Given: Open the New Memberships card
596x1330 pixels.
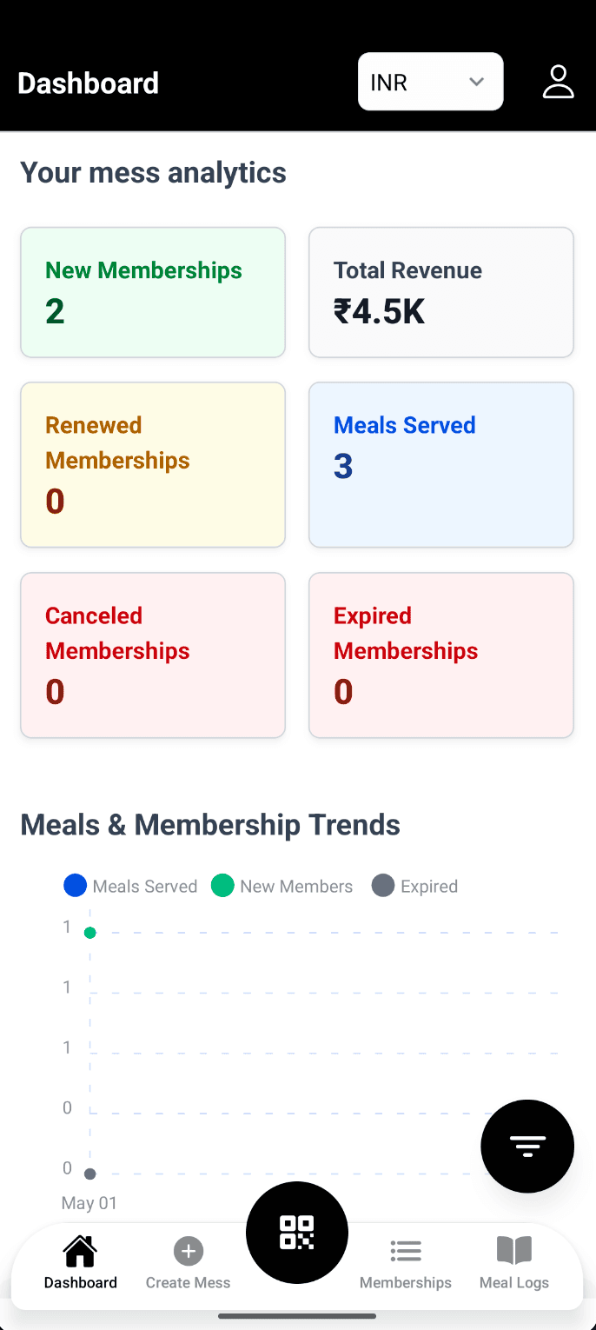Looking at the screenshot, I should point(153,292).
